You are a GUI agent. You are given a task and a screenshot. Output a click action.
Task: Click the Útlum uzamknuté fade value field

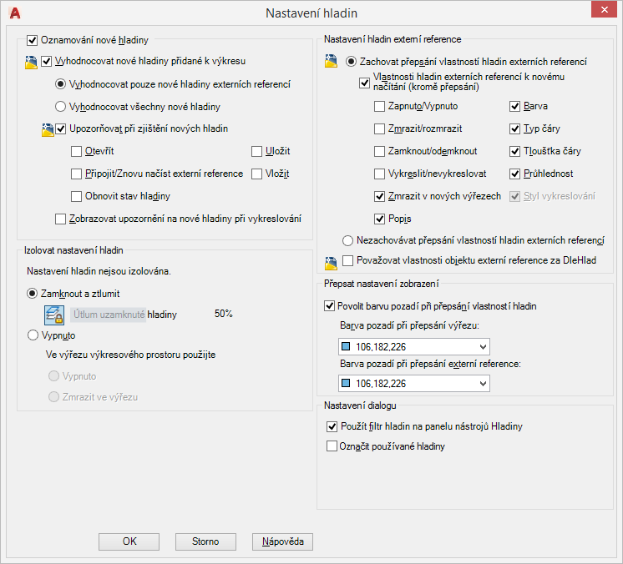[x=109, y=315]
